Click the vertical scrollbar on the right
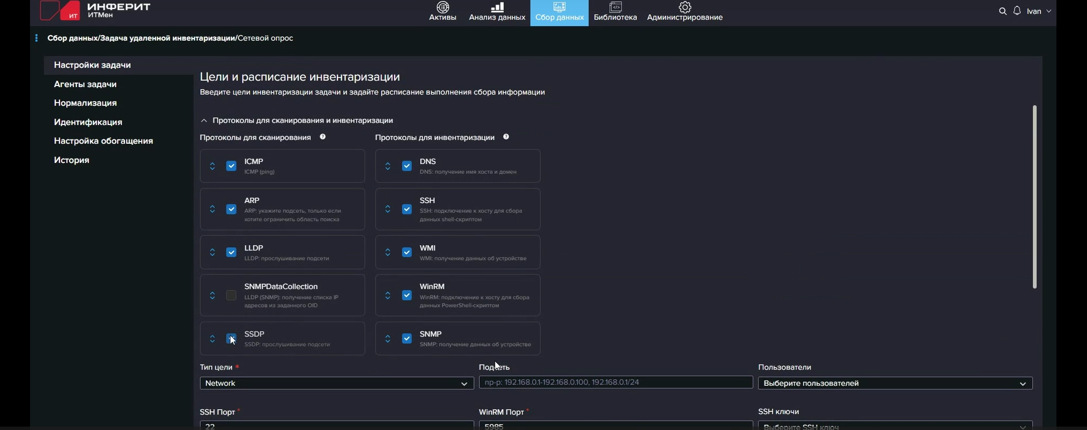Image resolution: width=1087 pixels, height=430 pixels. point(1034,197)
